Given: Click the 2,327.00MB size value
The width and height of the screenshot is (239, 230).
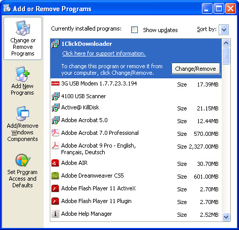Looking at the screenshot, I should click(203, 147).
